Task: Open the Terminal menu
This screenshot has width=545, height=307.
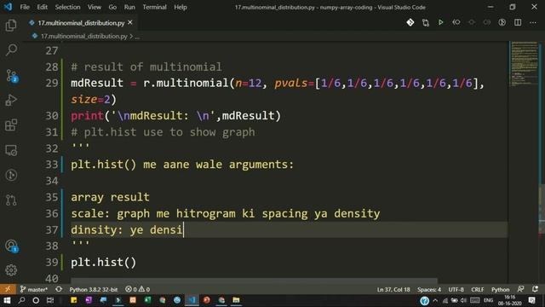Action: (x=154, y=7)
